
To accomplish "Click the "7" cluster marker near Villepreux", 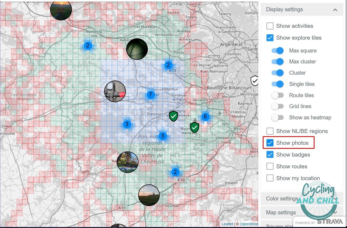I will click(151, 95).
